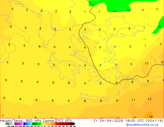Click the '-54' legend scale label
The height and width of the screenshot is (127, 164).
pyautogui.click(x=8, y=126)
